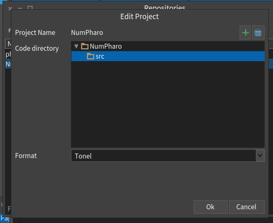273x223 pixels.
Task: Dismiss dialog with Cancel button
Action: tap(247, 207)
